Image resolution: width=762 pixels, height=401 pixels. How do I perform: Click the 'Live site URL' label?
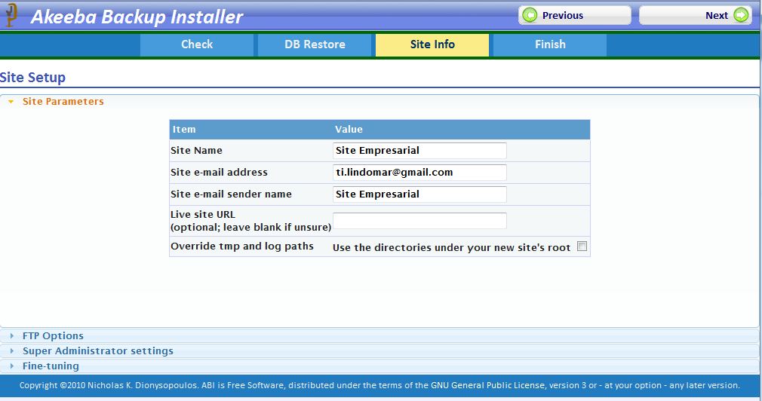(x=203, y=215)
